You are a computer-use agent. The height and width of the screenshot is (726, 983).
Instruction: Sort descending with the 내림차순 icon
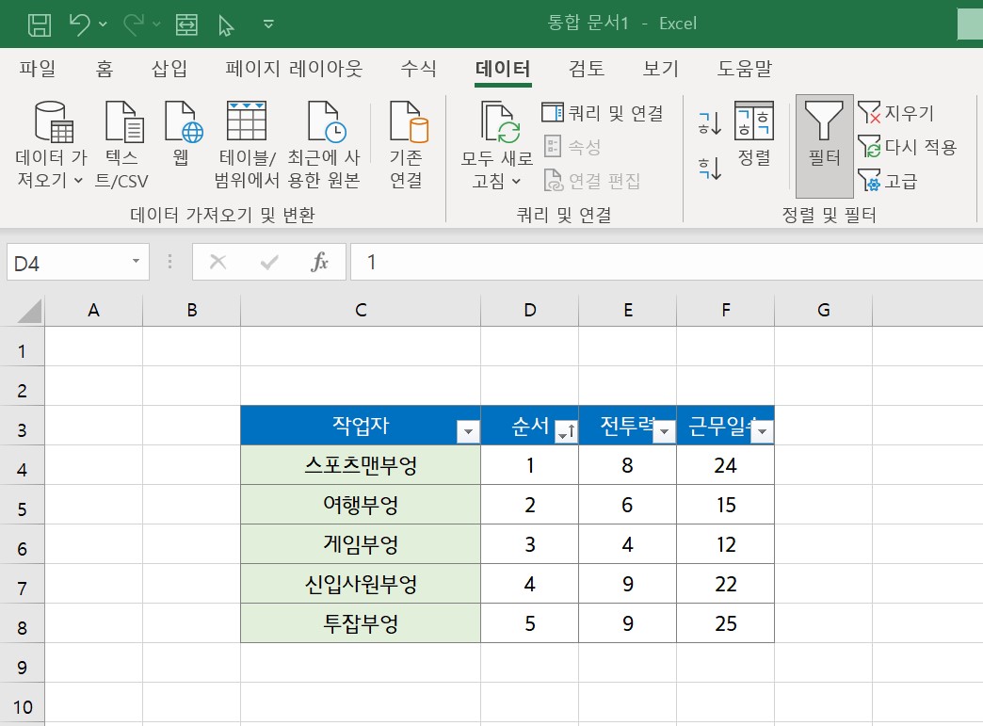click(x=710, y=168)
